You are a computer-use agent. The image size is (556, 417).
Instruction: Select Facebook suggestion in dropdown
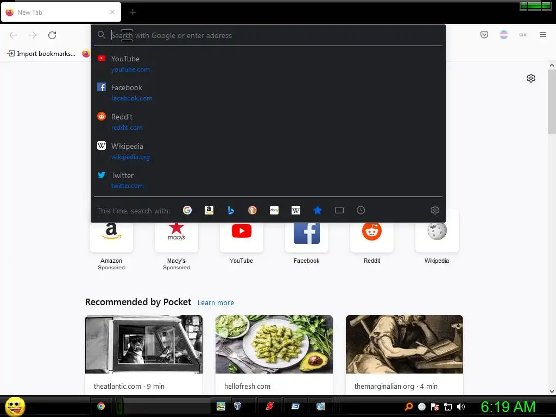point(268,92)
